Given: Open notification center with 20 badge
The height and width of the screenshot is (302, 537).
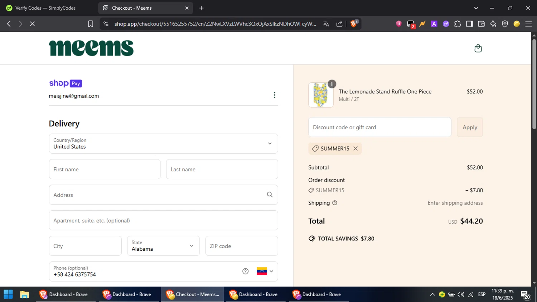Looking at the screenshot, I should tap(526, 295).
